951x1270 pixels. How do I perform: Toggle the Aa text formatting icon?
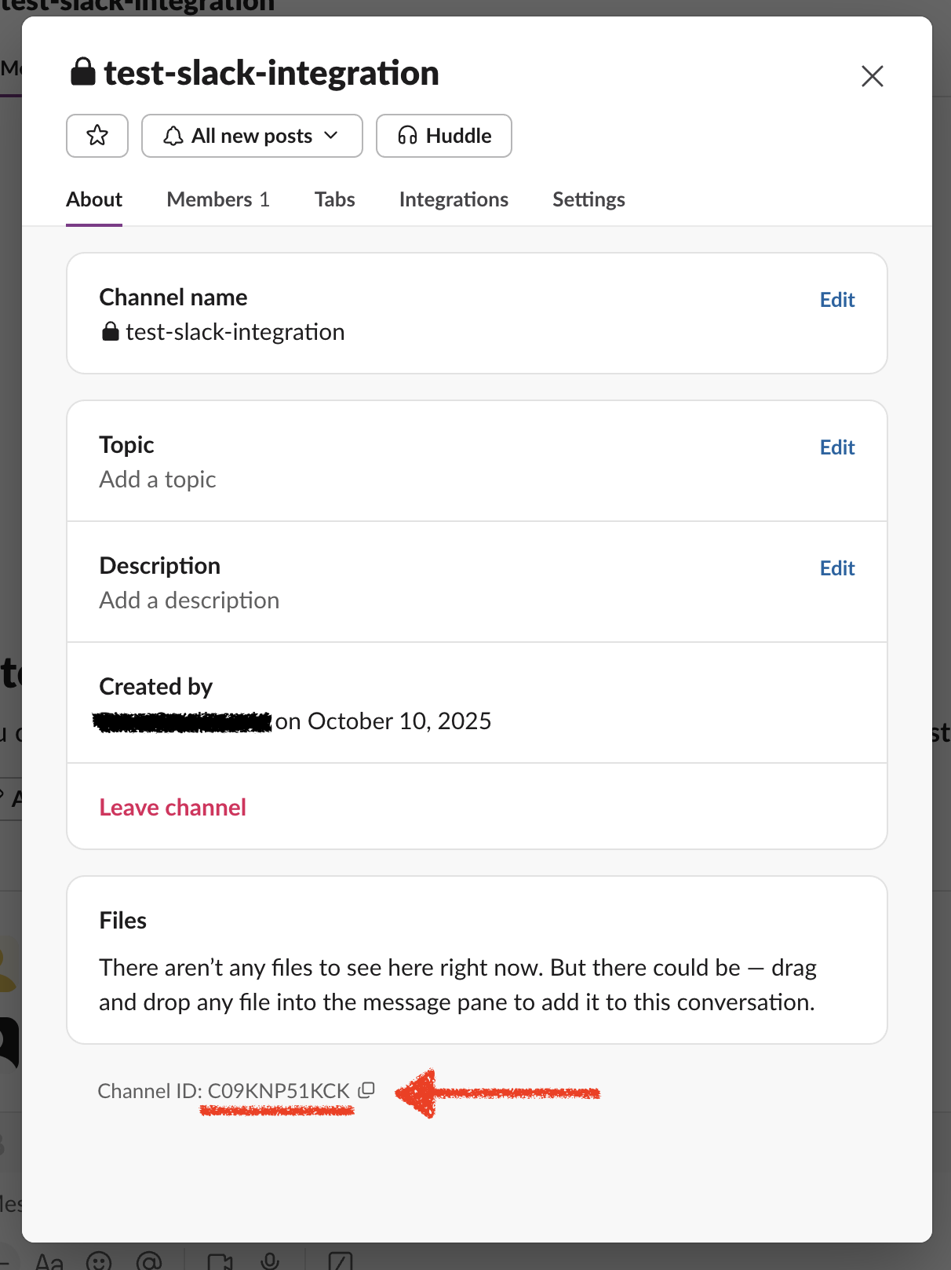[x=49, y=1261]
